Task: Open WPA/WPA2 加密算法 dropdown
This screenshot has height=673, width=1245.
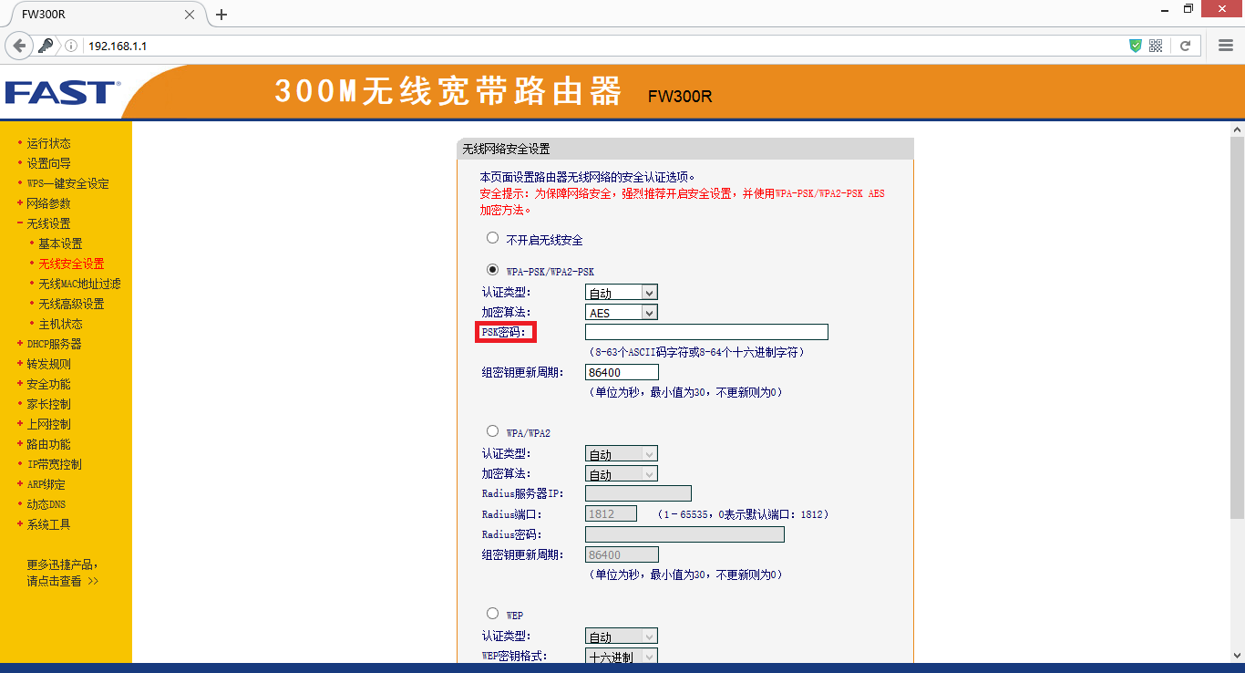Action: (x=622, y=474)
